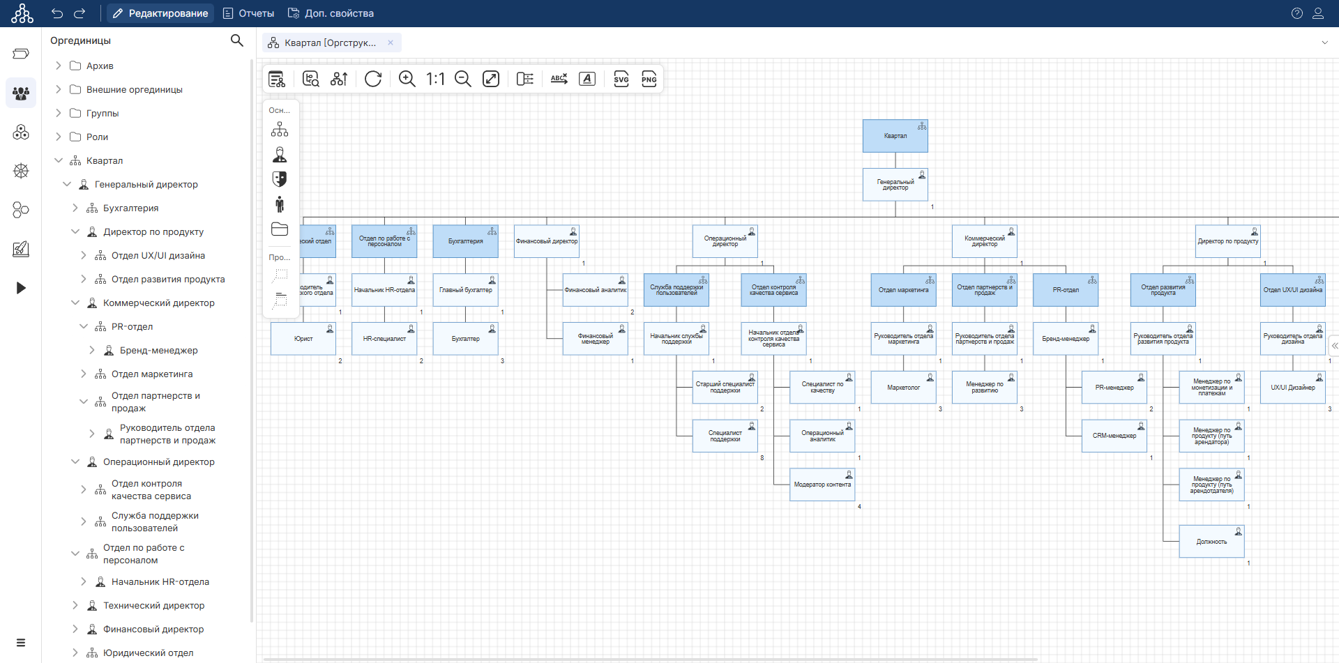Close the Квартал diagram tab

point(391,43)
